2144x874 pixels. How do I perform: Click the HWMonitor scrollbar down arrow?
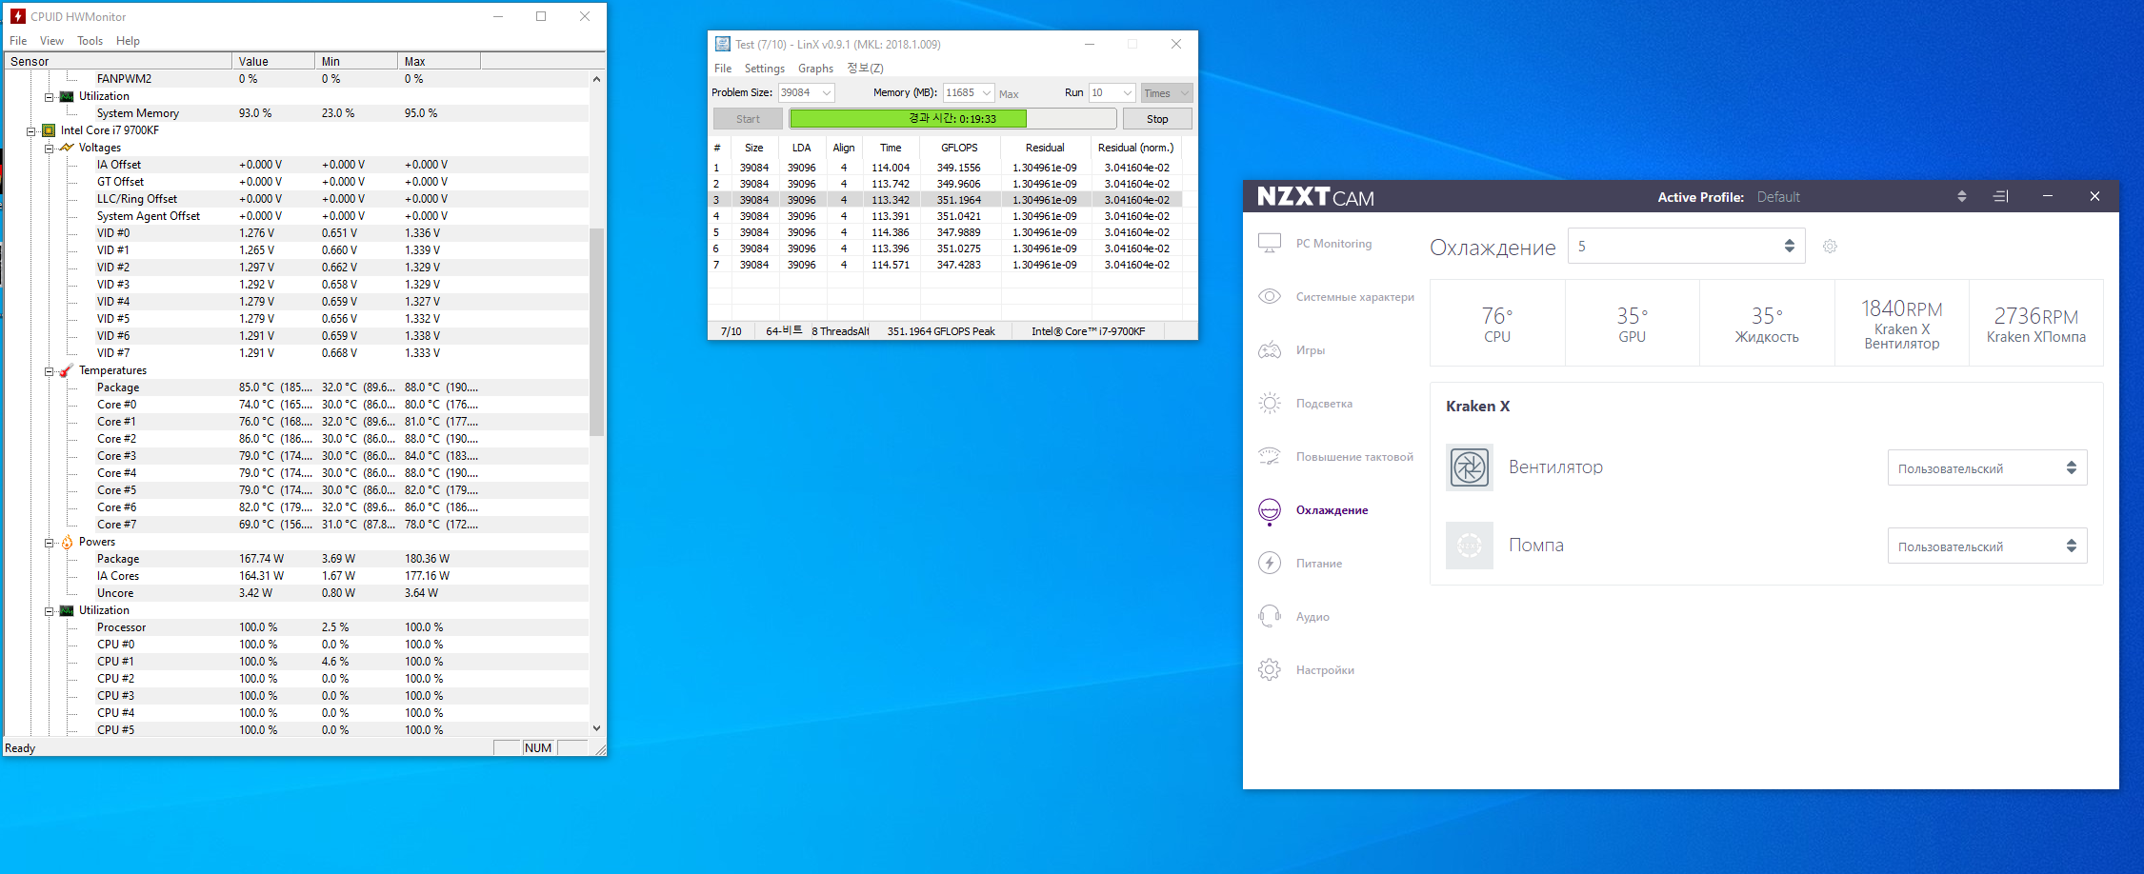pos(597,728)
